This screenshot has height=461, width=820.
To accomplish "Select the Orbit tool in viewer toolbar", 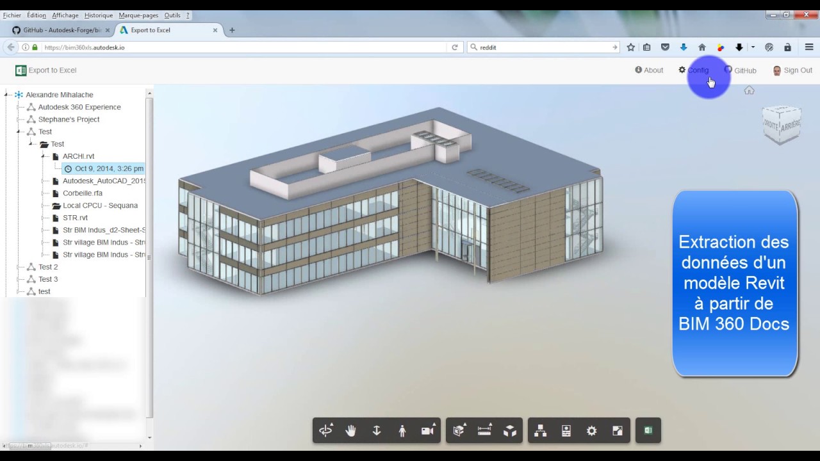I will click(325, 431).
